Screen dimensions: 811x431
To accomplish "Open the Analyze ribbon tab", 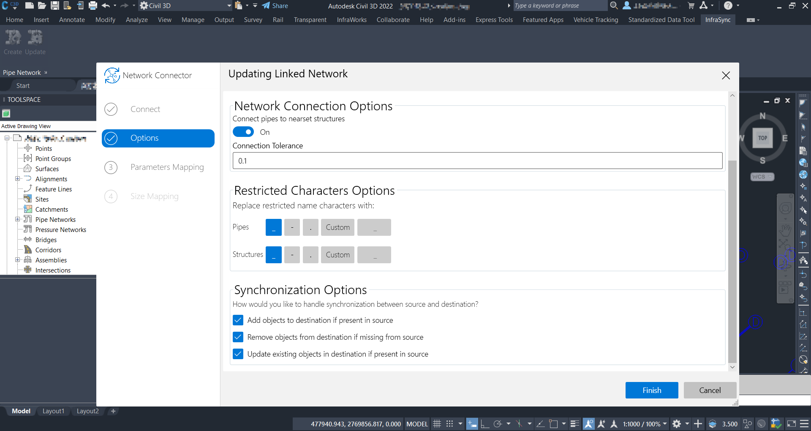I will coord(136,20).
